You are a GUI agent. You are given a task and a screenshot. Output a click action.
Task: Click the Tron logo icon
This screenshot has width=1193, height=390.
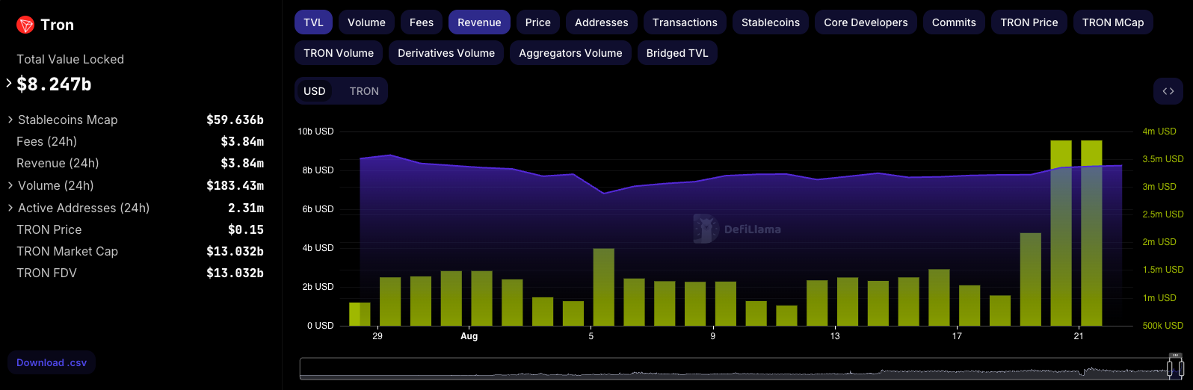pos(25,25)
